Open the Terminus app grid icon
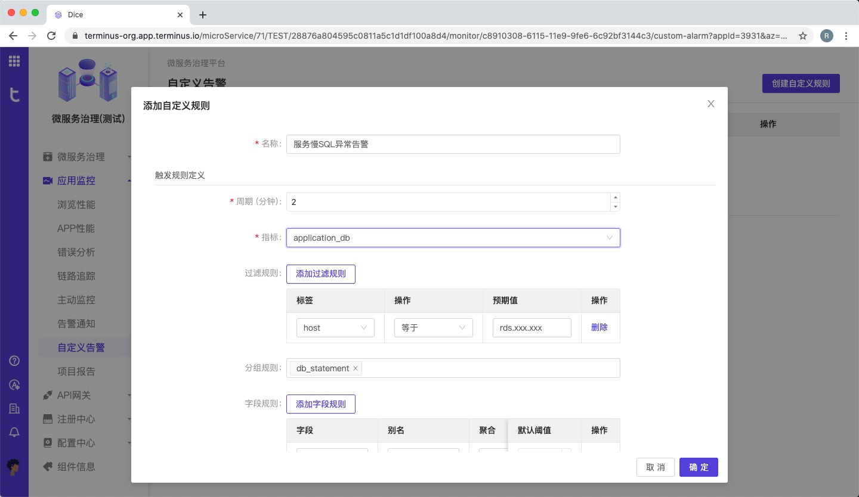The width and height of the screenshot is (859, 497). (x=14, y=60)
